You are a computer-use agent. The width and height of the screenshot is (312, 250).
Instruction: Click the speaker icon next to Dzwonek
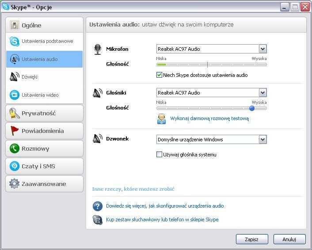(98, 139)
